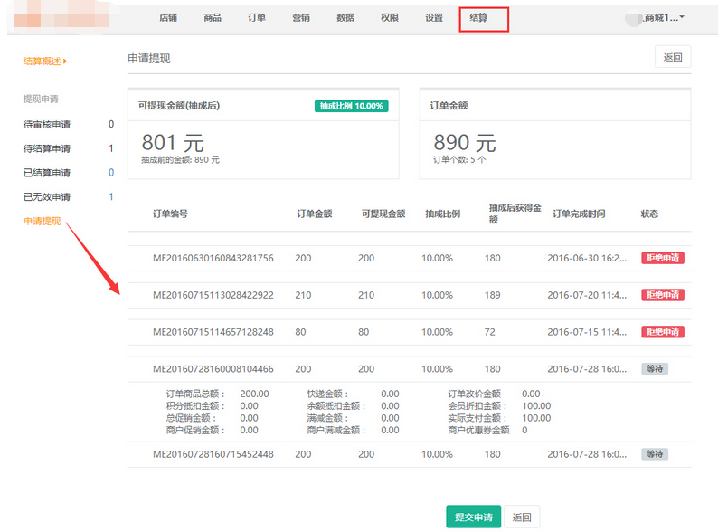Expand order row ME20160728160008104466
Viewport: 718px width, 532px height.
coord(213,369)
